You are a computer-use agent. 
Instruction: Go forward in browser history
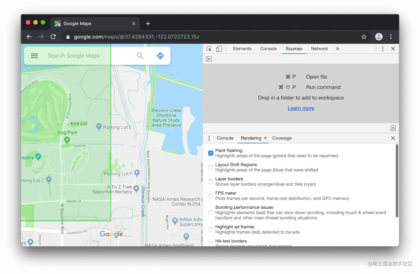click(x=41, y=37)
